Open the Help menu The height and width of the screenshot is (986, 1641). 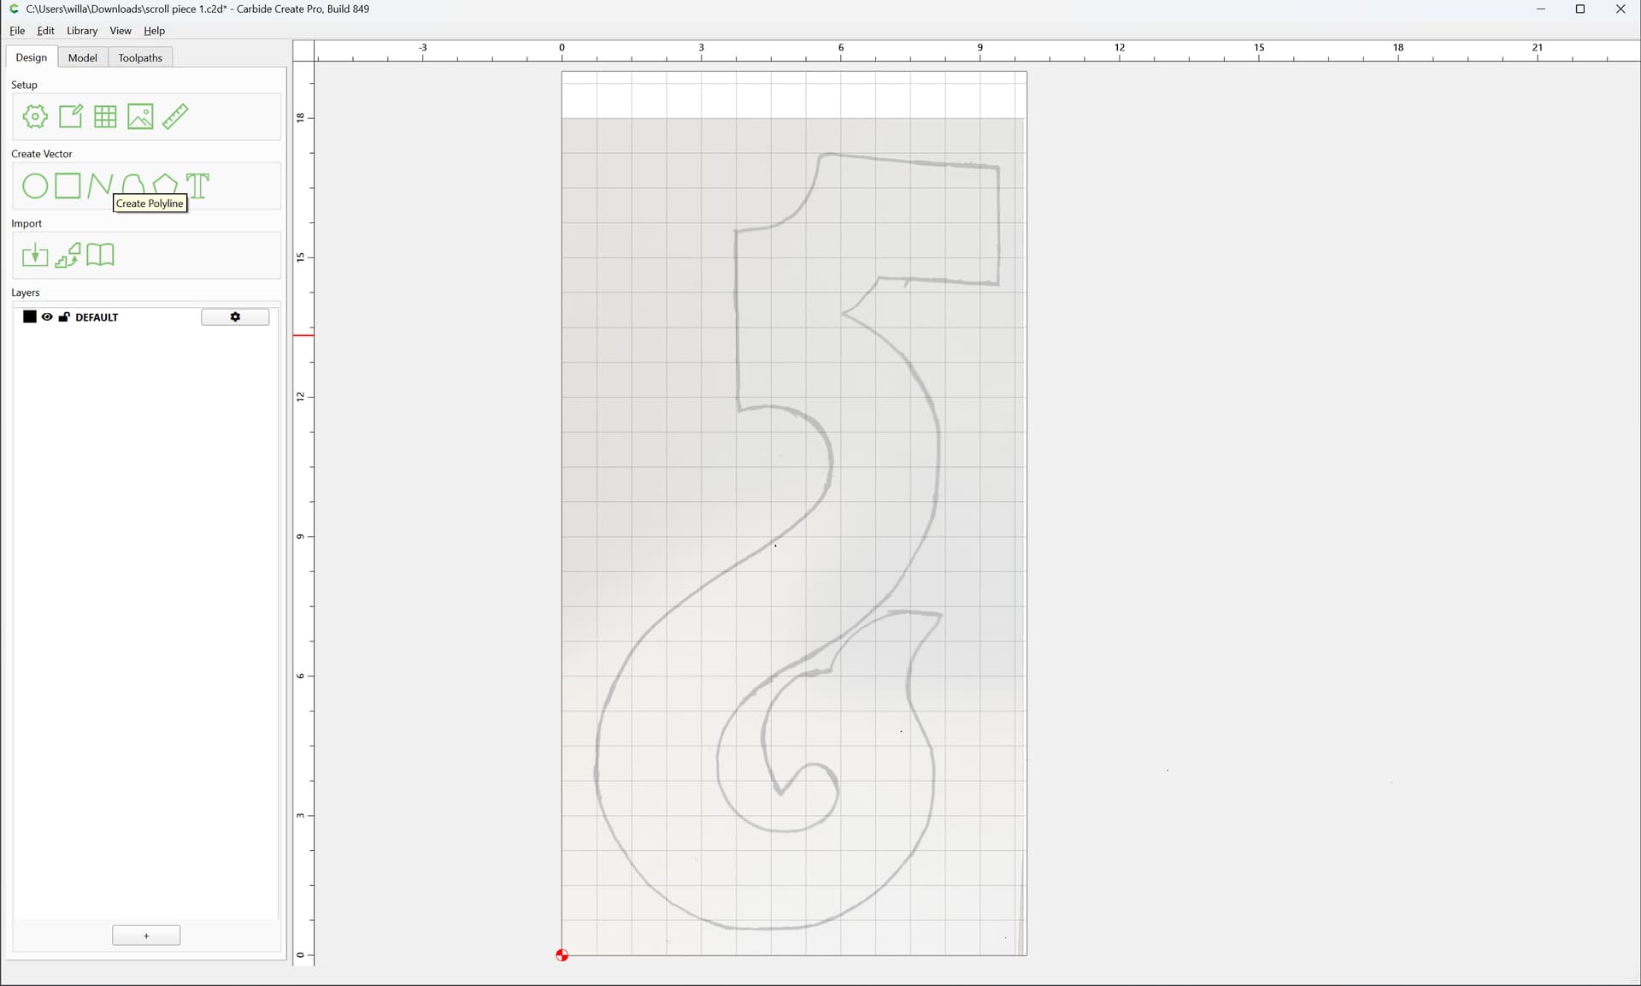(x=154, y=31)
